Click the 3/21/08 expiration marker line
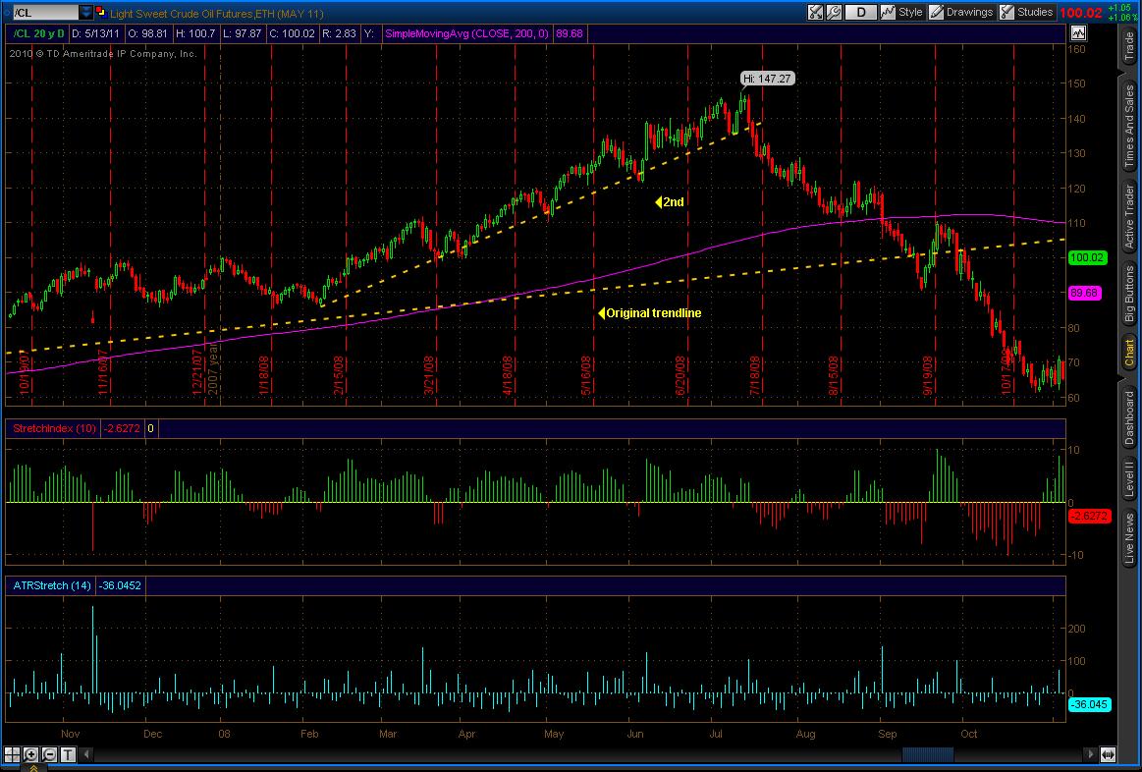 [435, 218]
